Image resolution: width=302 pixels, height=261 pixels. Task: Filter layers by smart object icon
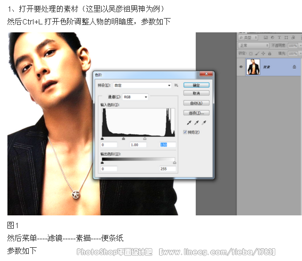click(x=293, y=38)
